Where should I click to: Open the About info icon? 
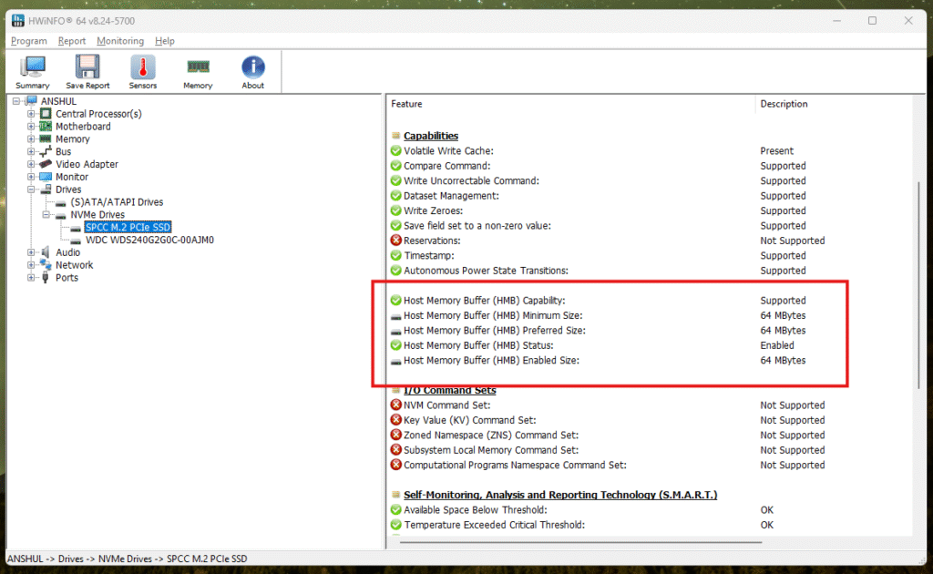coord(253,72)
